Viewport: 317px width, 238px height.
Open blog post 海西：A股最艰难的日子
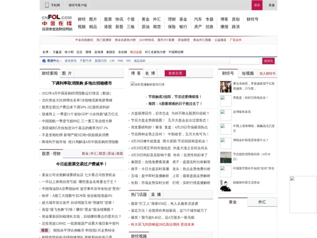pos(175,104)
